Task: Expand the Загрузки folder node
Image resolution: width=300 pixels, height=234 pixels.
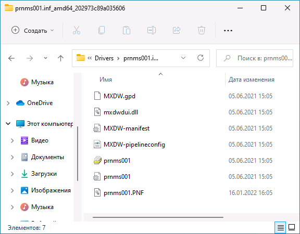Action: pos(12,174)
